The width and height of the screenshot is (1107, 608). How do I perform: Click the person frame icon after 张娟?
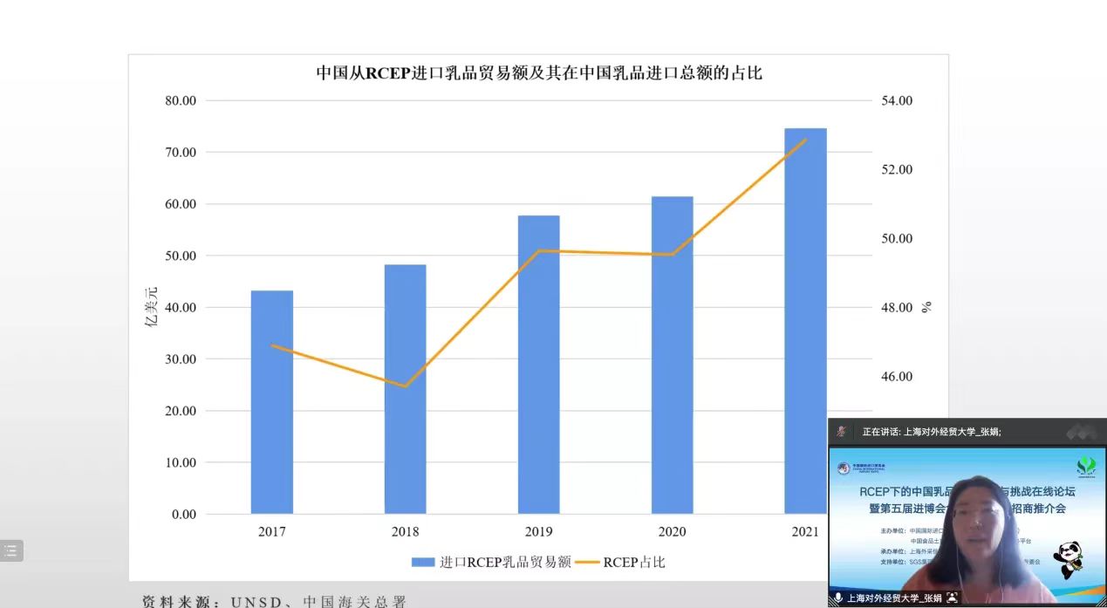click(953, 598)
